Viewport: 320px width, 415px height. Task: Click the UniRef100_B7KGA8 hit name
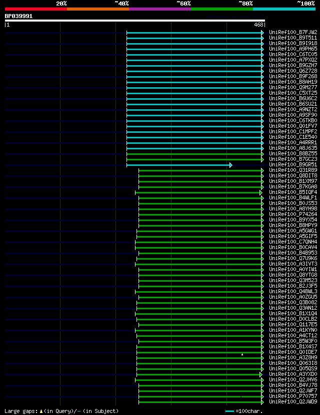293,186
